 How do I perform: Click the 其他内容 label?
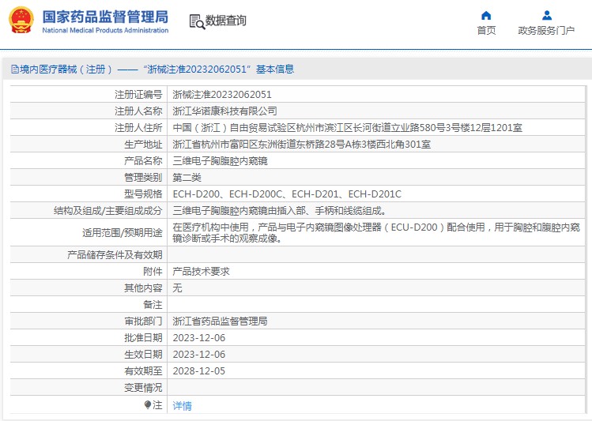(143, 288)
